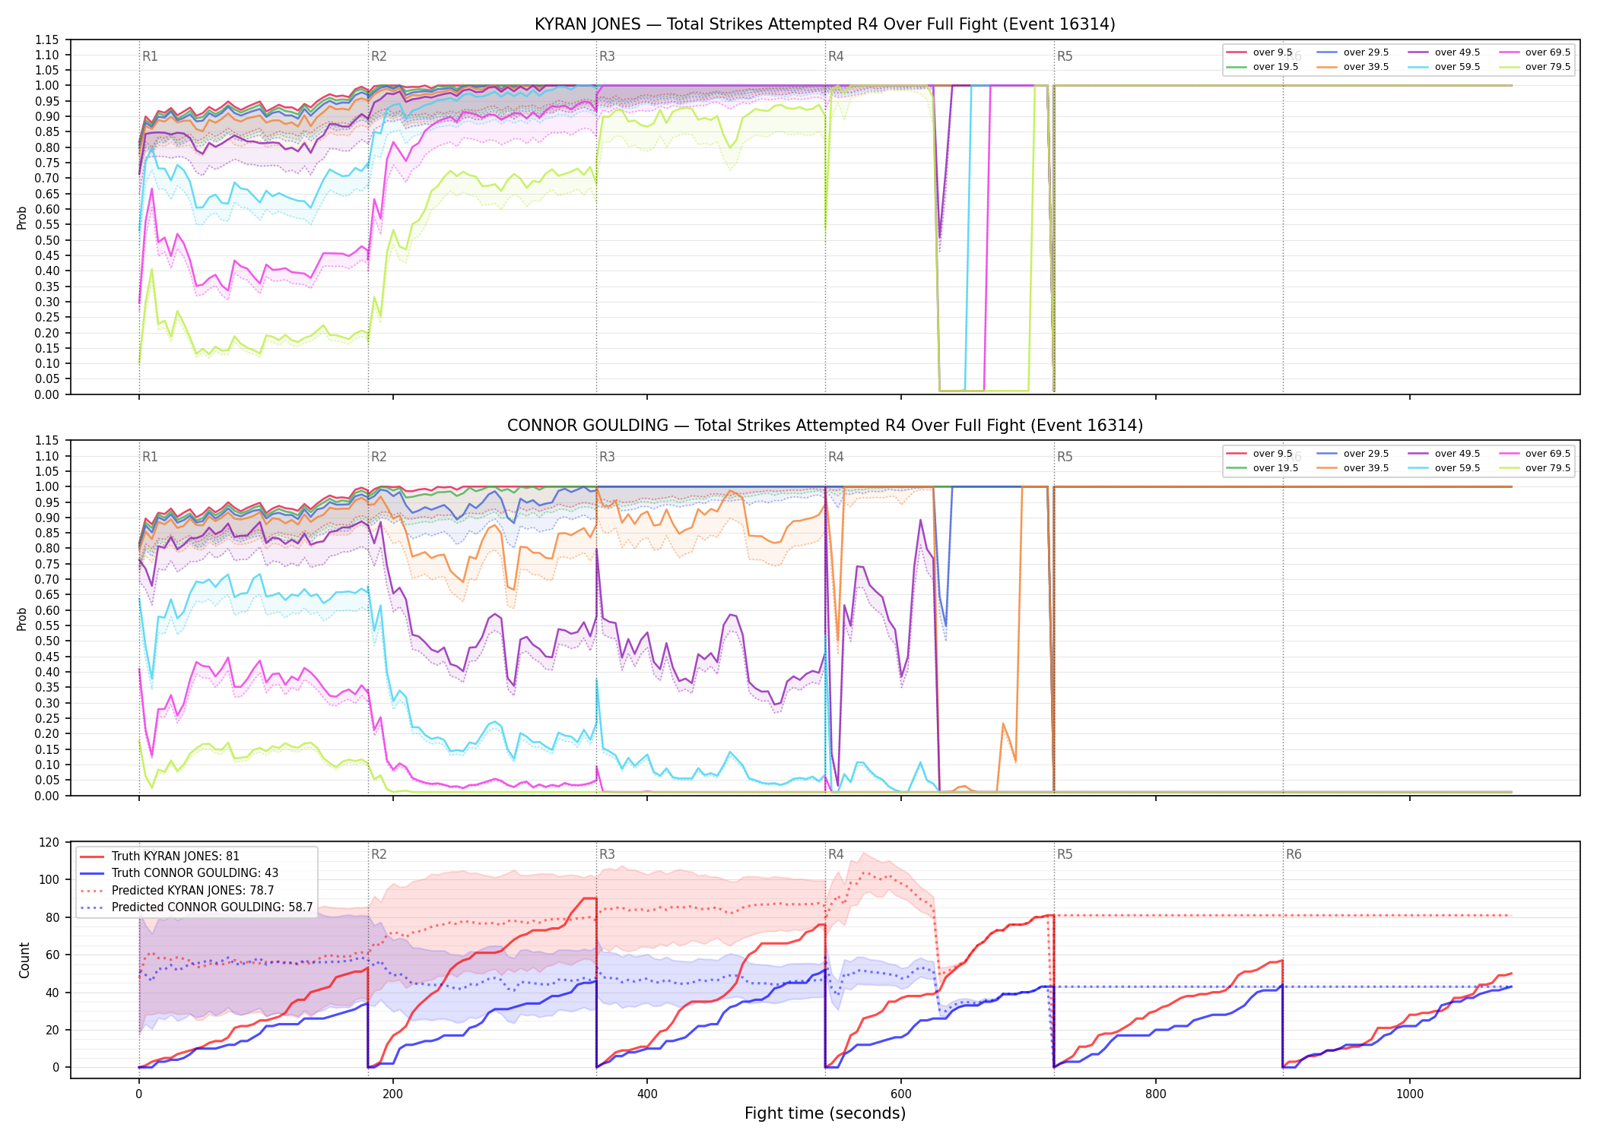
Task: Click the 1000 tick label on the x-axis
Action: (x=1410, y=1094)
